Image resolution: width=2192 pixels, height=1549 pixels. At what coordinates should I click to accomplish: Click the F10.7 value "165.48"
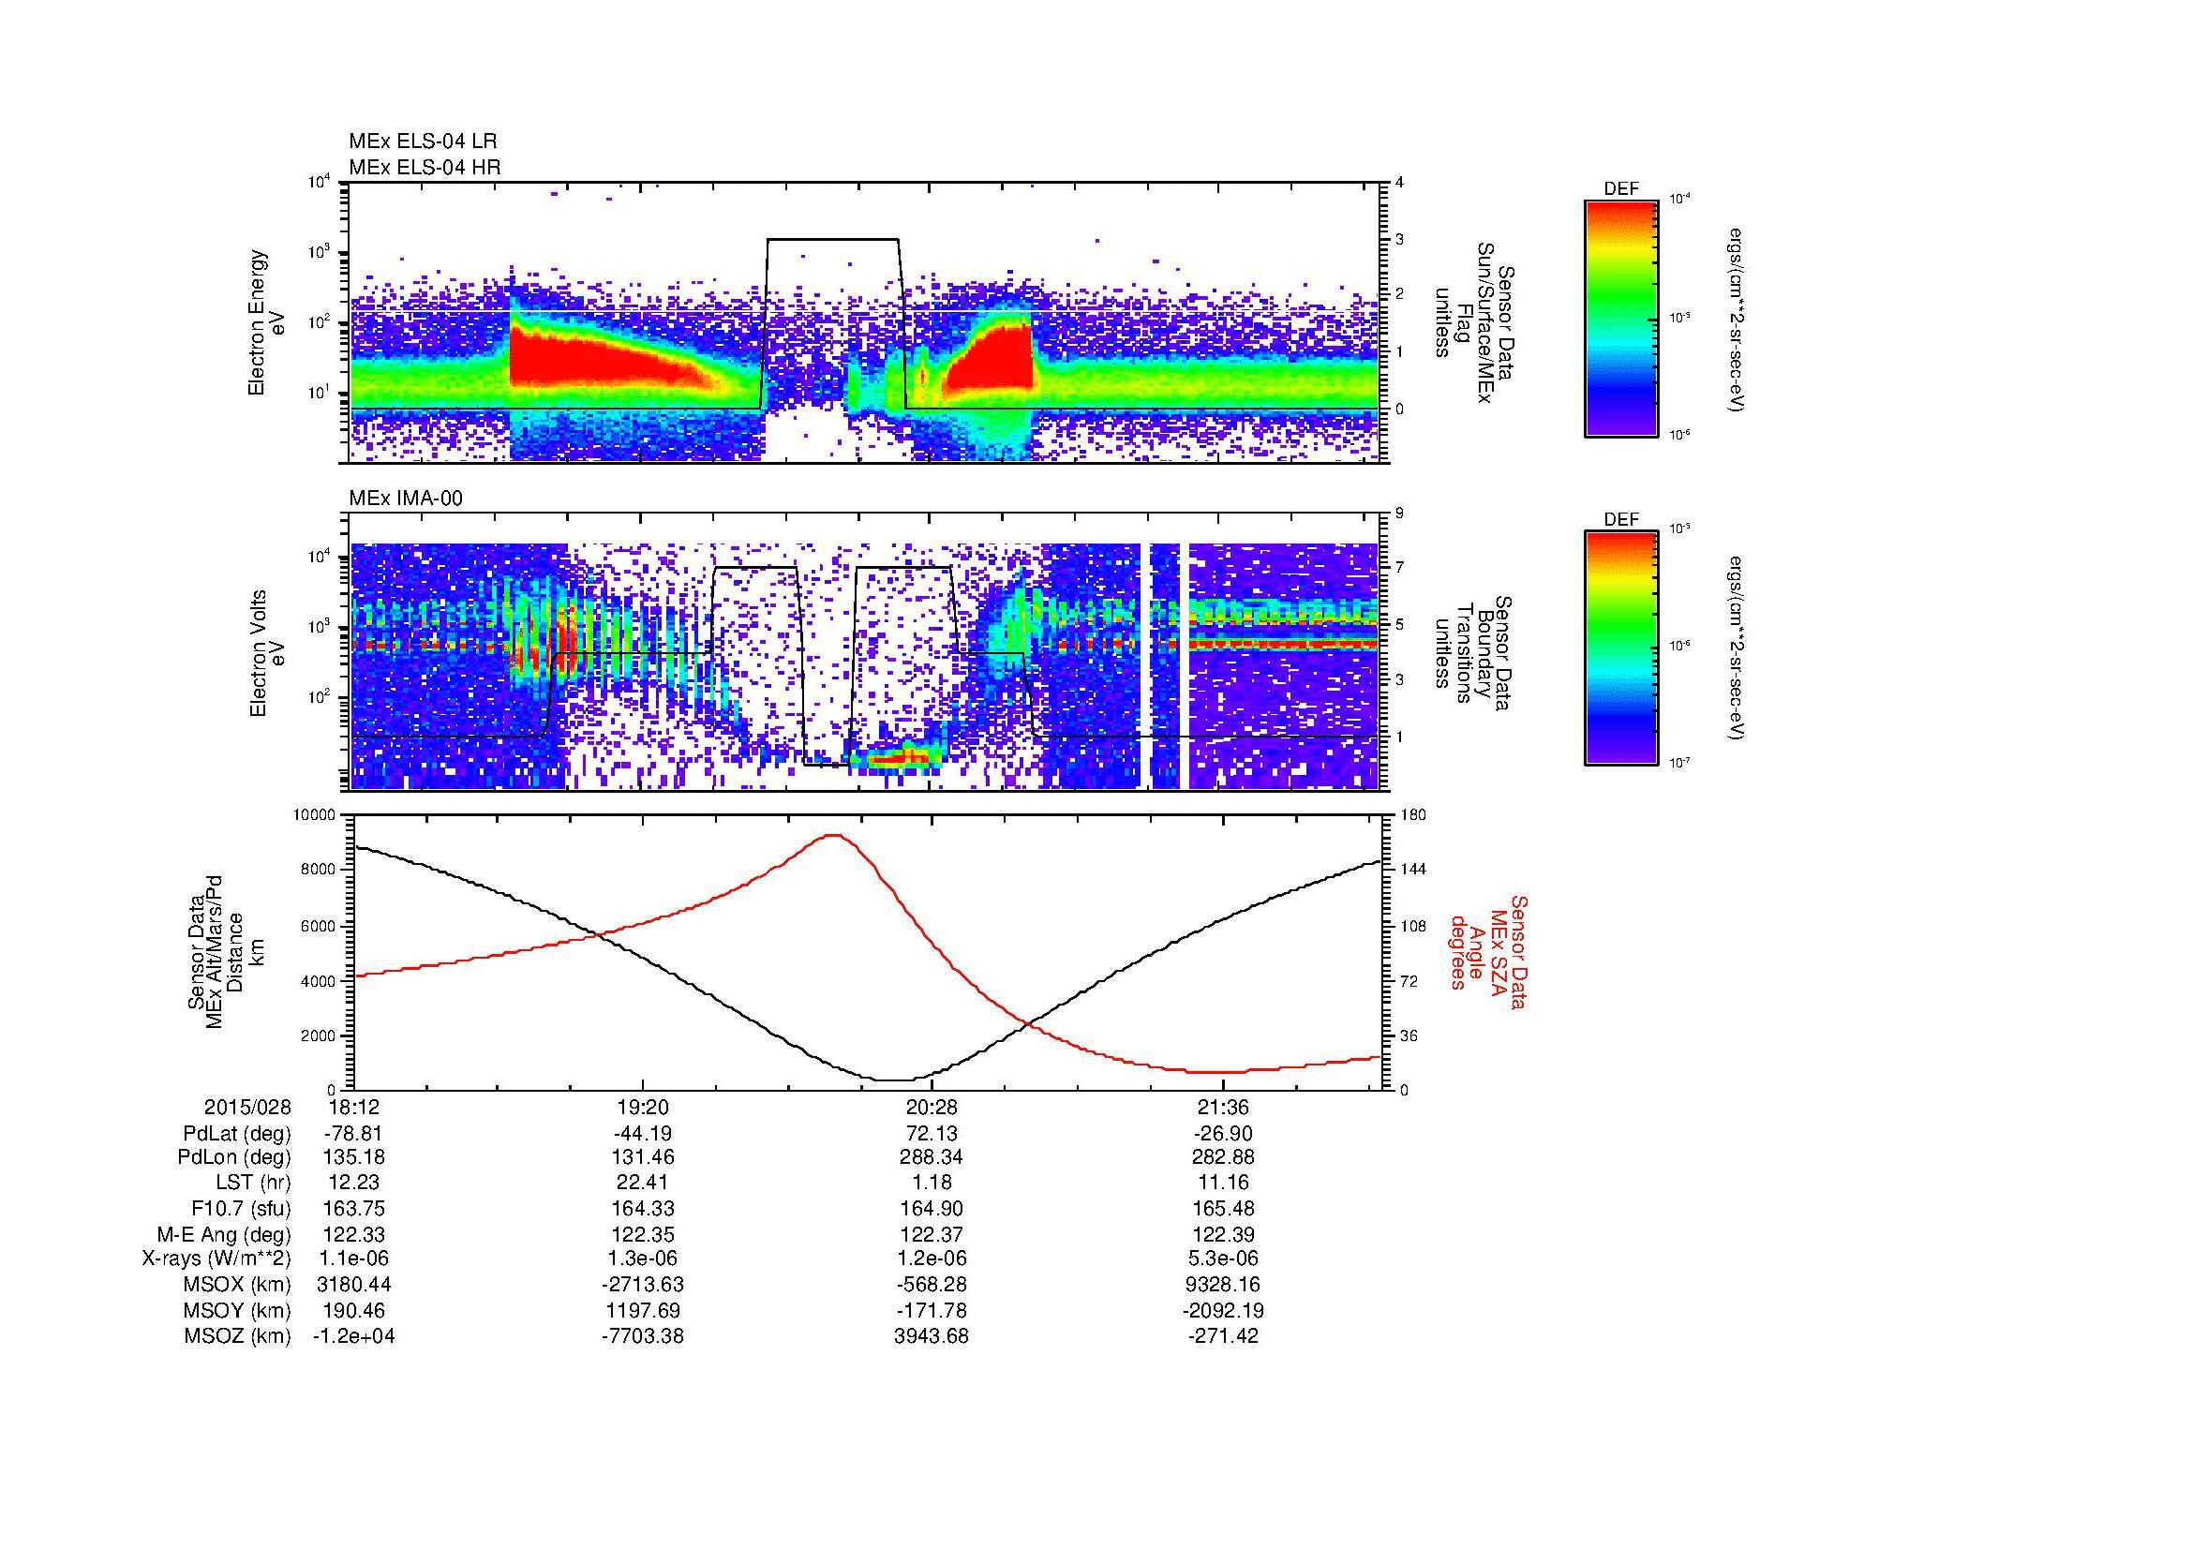(x=1223, y=1208)
